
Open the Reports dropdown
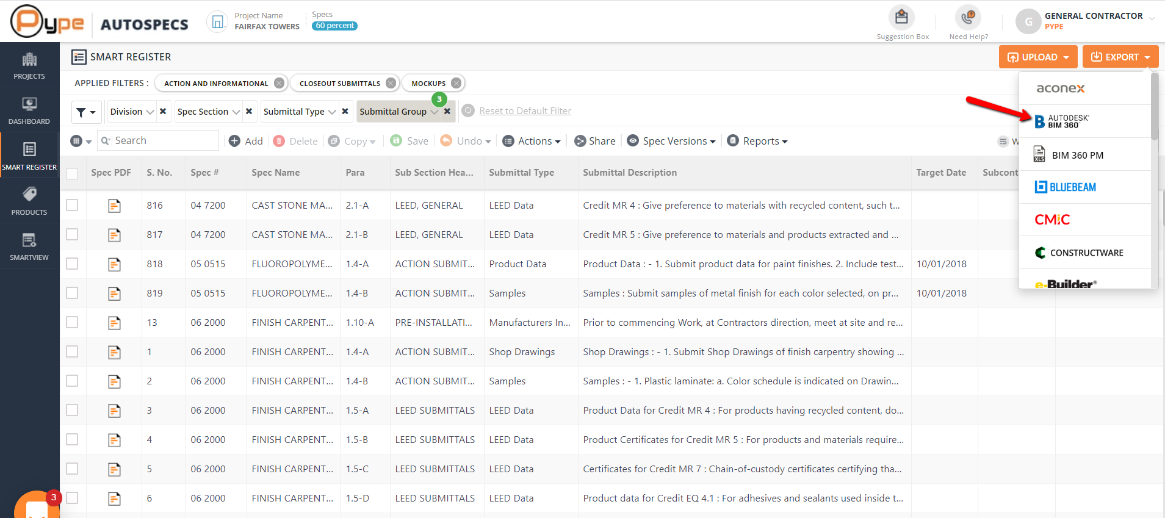[x=757, y=141]
